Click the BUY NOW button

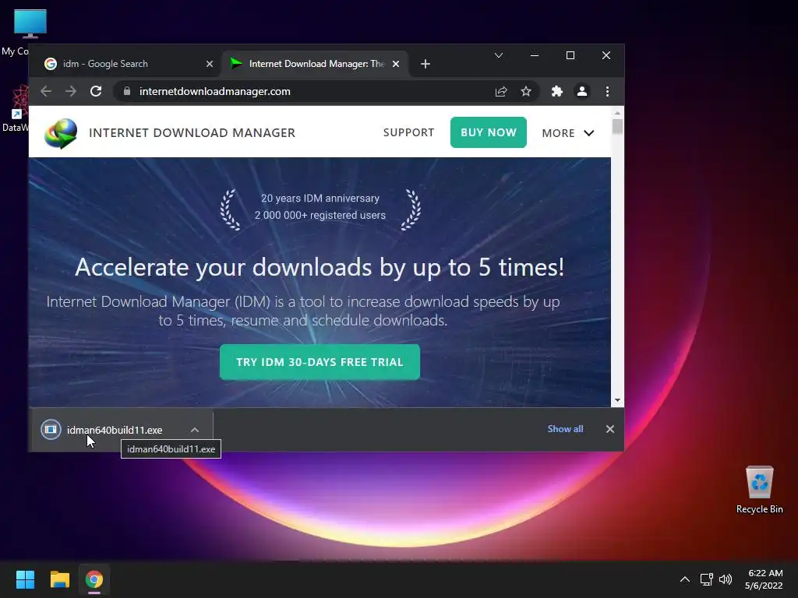click(488, 132)
